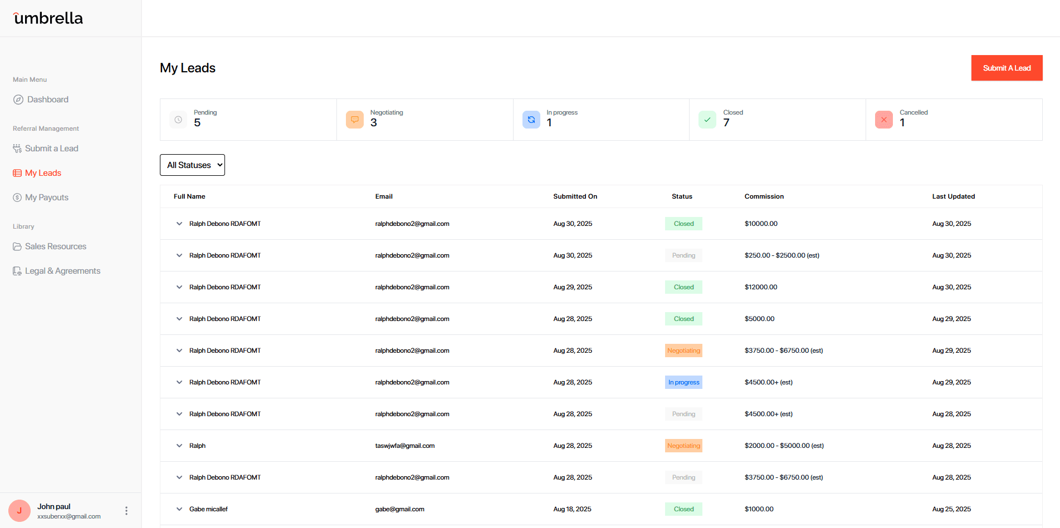The height and width of the screenshot is (528, 1060).
Task: Click the In progress status badge
Action: tap(683, 382)
